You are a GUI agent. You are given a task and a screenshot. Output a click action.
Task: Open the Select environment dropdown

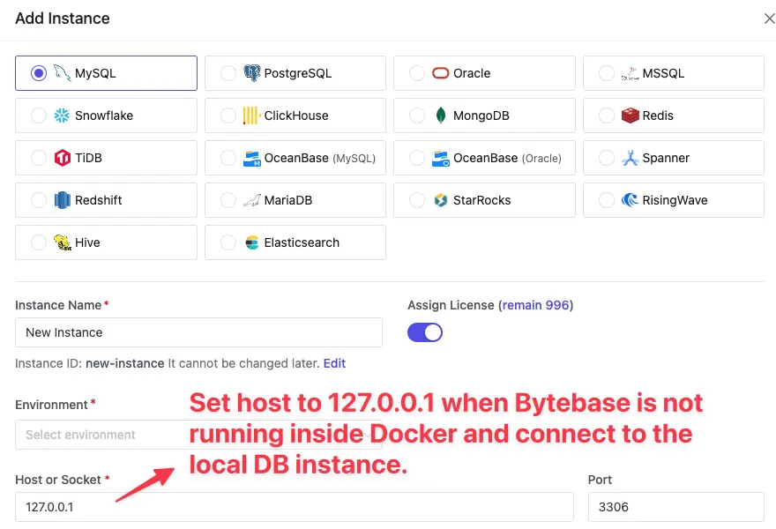[198, 435]
